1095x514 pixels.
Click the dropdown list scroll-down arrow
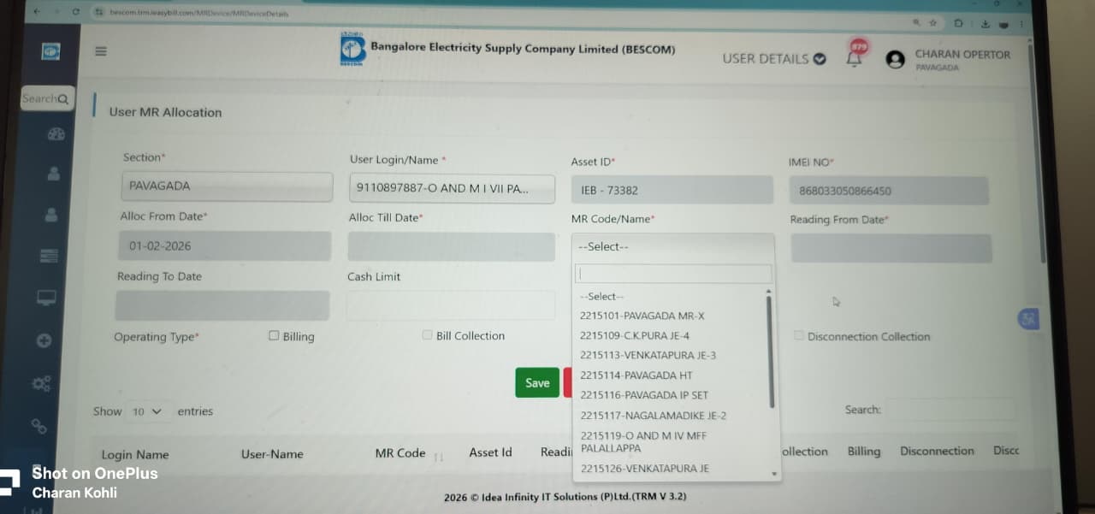tap(774, 473)
